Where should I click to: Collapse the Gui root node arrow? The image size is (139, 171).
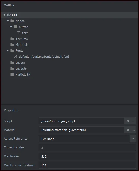[4, 15]
